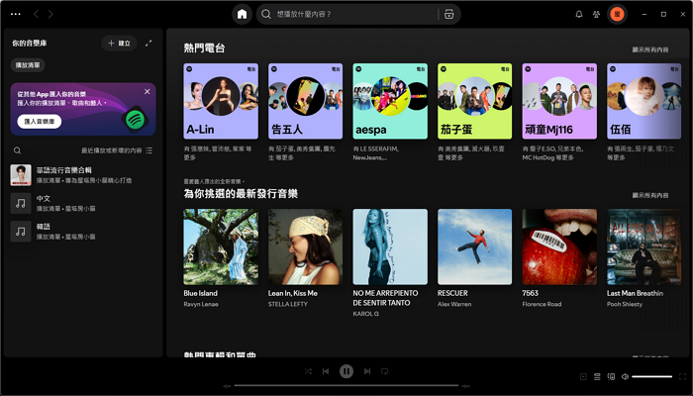The height and width of the screenshot is (396, 693).
Task: Open the RESCUER album cover
Action: click(474, 247)
